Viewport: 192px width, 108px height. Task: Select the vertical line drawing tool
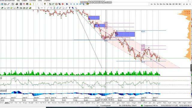45,8
